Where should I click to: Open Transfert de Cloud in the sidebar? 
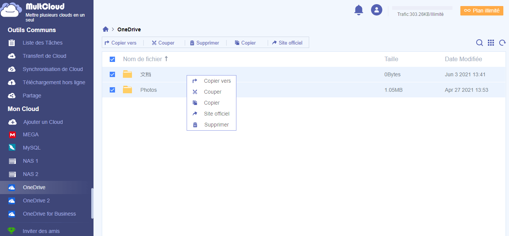click(x=44, y=56)
